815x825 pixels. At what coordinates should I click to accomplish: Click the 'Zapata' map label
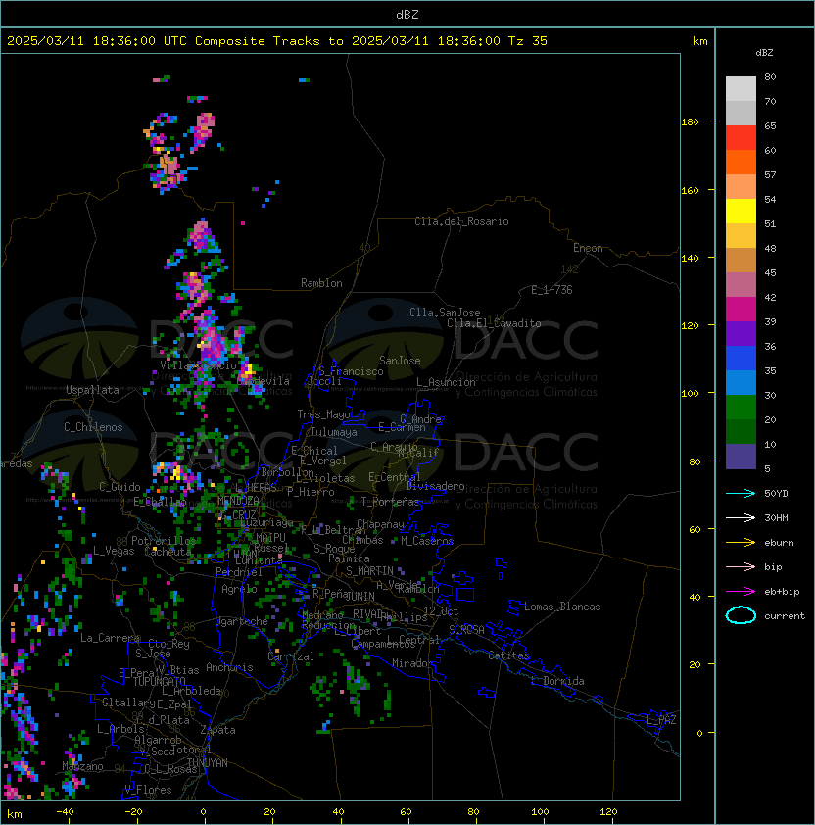(217, 730)
